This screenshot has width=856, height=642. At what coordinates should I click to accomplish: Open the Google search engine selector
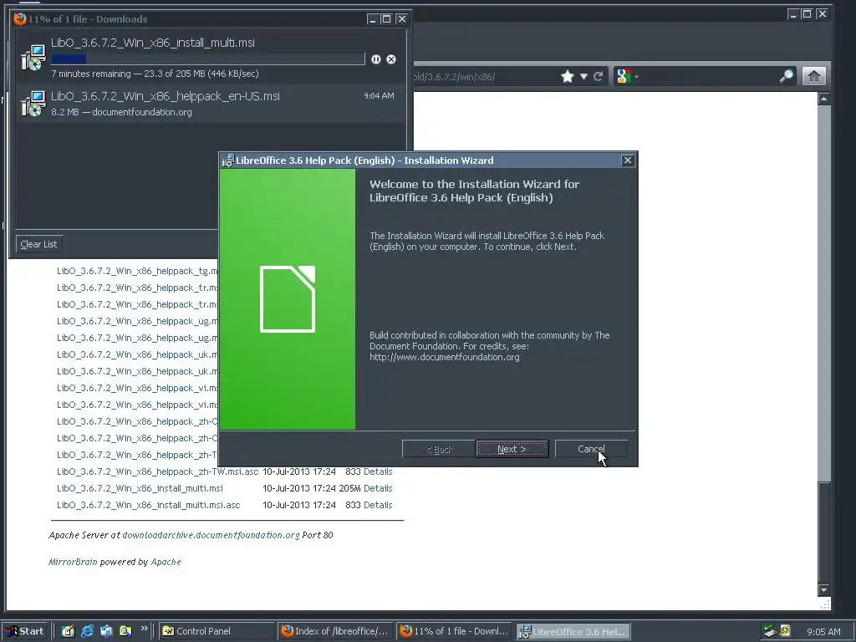coord(627,76)
